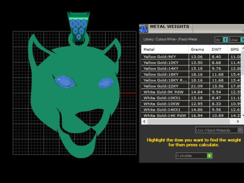Open the Use Object Materials dropdown
Screen dimensions: 244x183
click(x=219, y=130)
